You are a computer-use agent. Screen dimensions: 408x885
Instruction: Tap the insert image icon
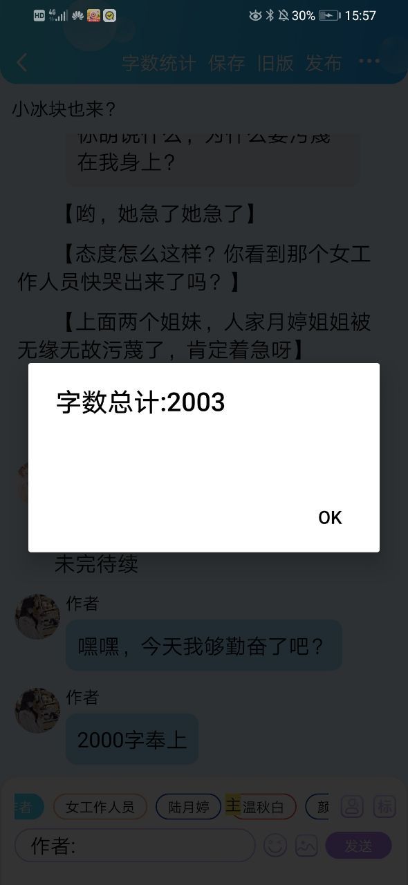click(306, 845)
